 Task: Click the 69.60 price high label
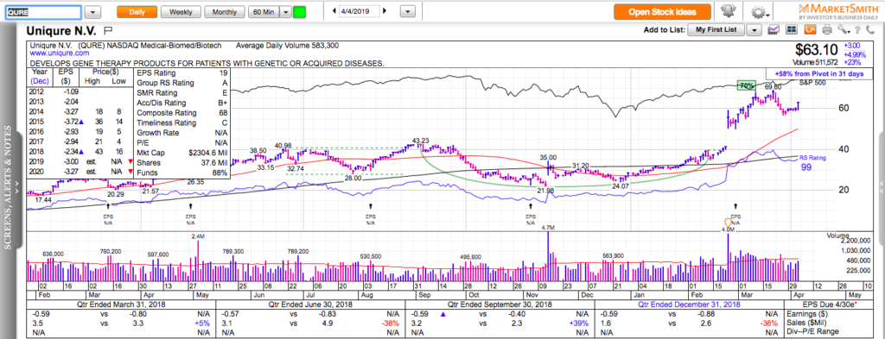(773, 87)
